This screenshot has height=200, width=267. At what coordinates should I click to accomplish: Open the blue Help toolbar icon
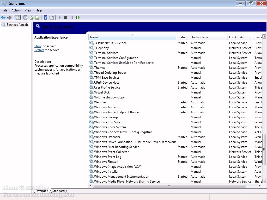coord(45,17)
